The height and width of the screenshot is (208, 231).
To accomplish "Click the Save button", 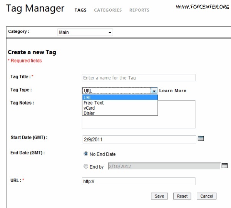I will tap(159, 196).
